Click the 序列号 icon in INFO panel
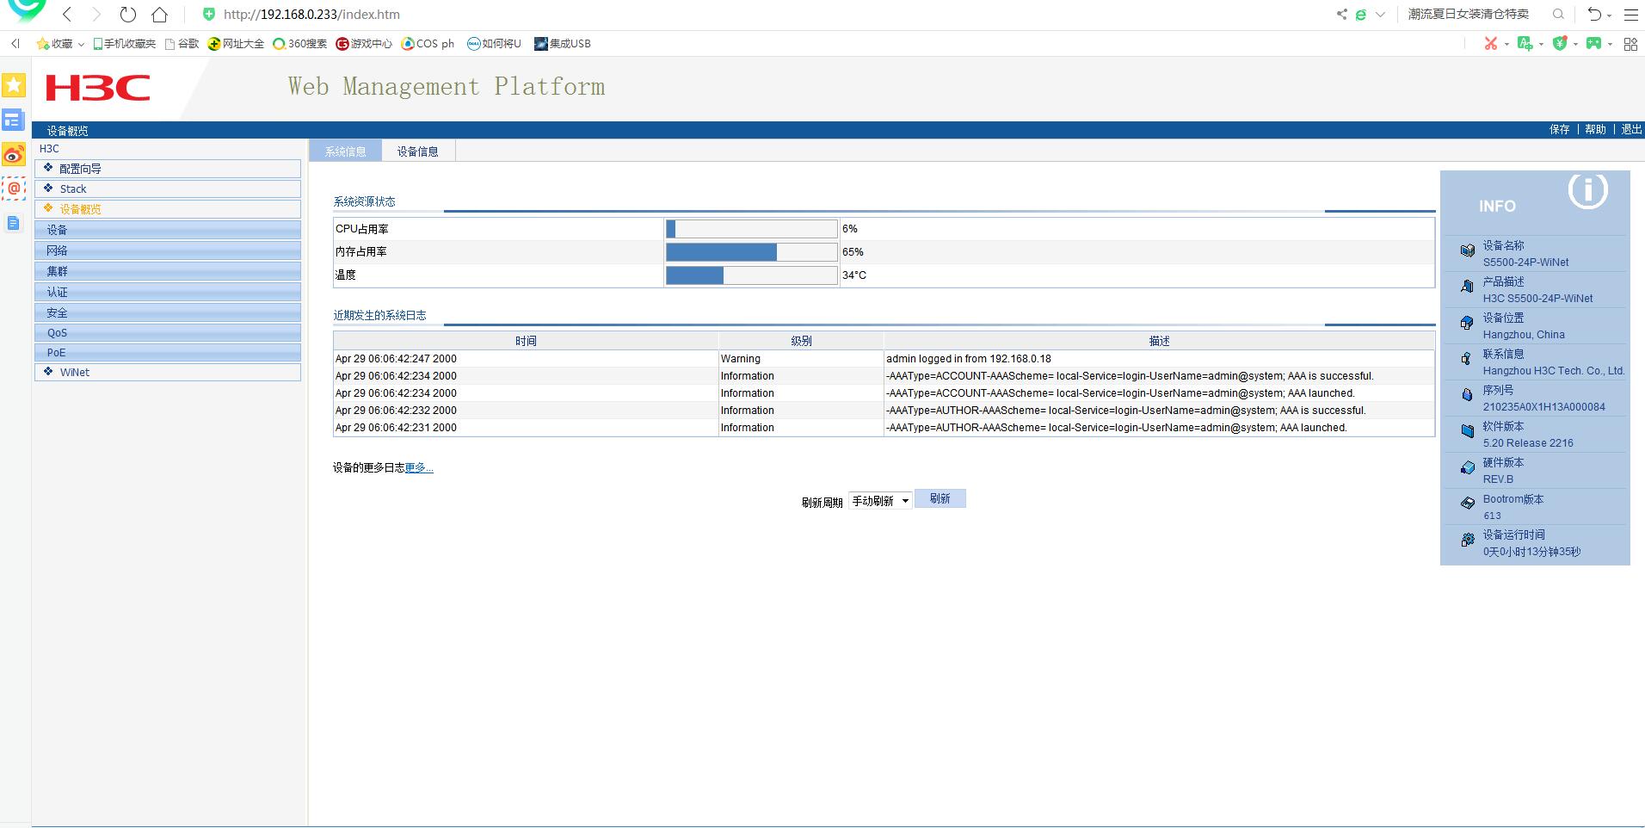This screenshot has width=1645, height=828. point(1467,395)
